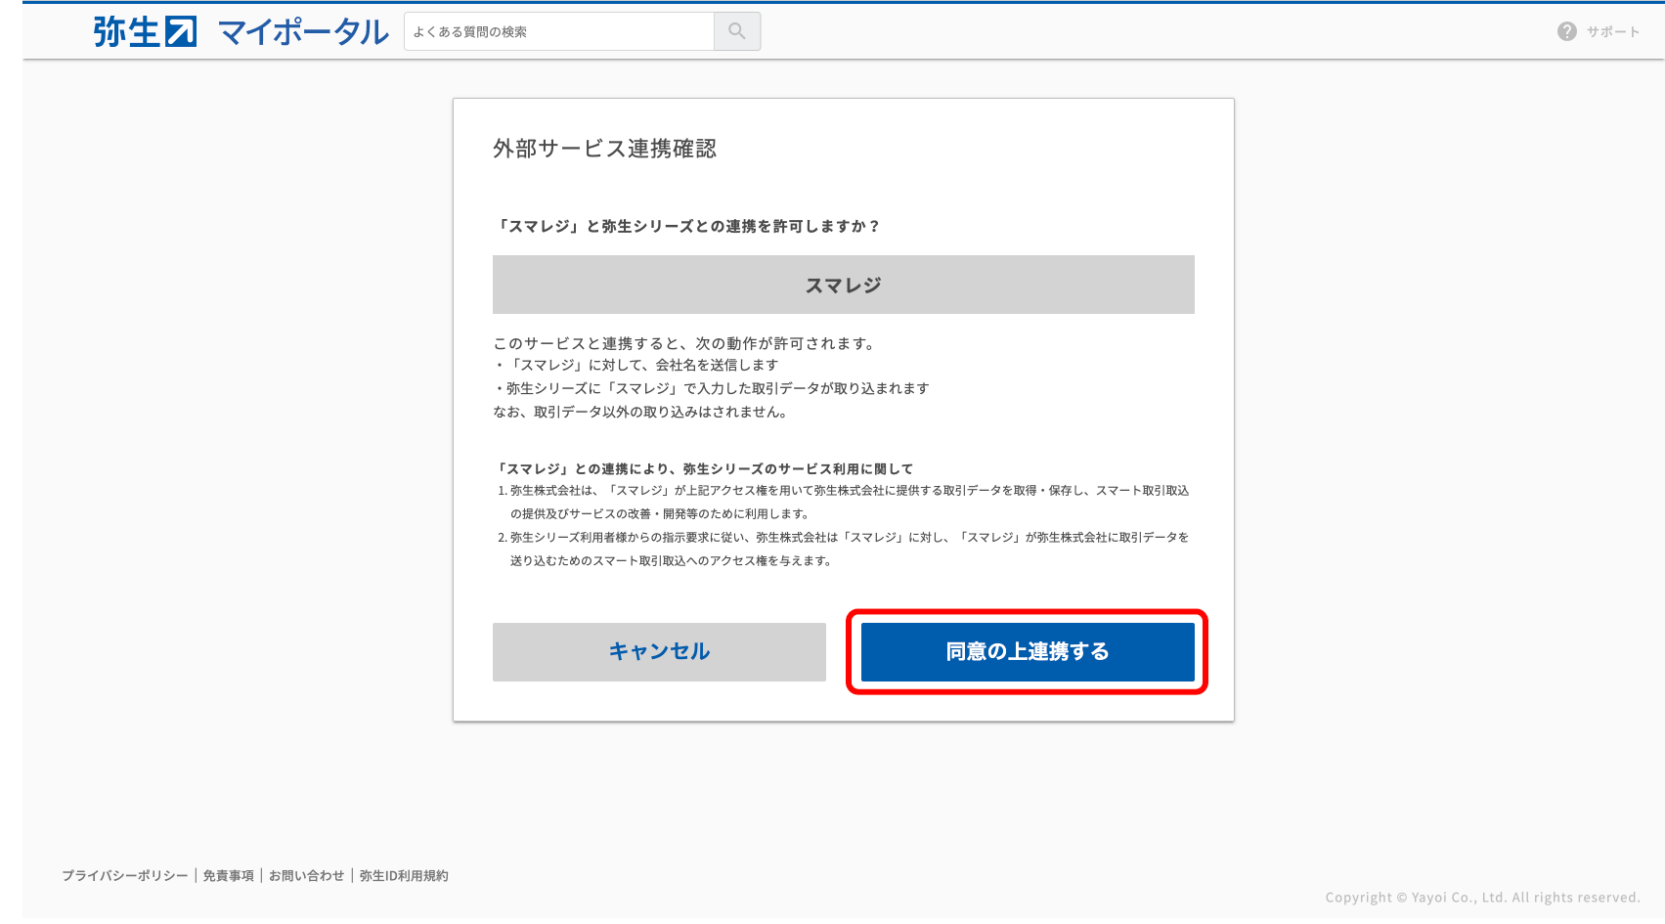Click the bold heading 弥生シリーズのサービス利用に関して
Viewport: 1665px width, 924px height.
pyautogui.click(x=704, y=468)
